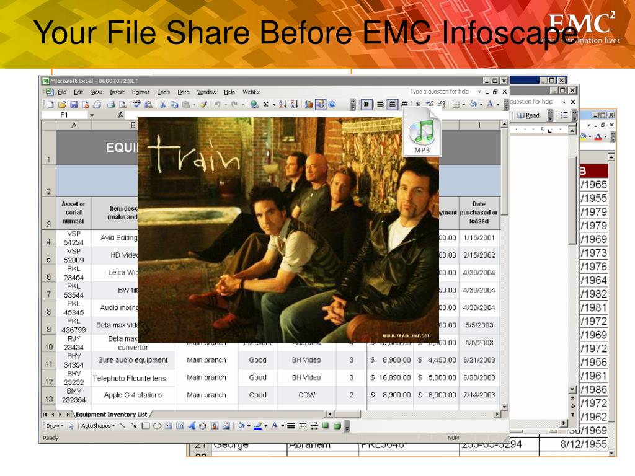Image resolution: width=635 pixels, height=476 pixels.
Task: Click the first sheet navigation arrow
Action: point(45,415)
